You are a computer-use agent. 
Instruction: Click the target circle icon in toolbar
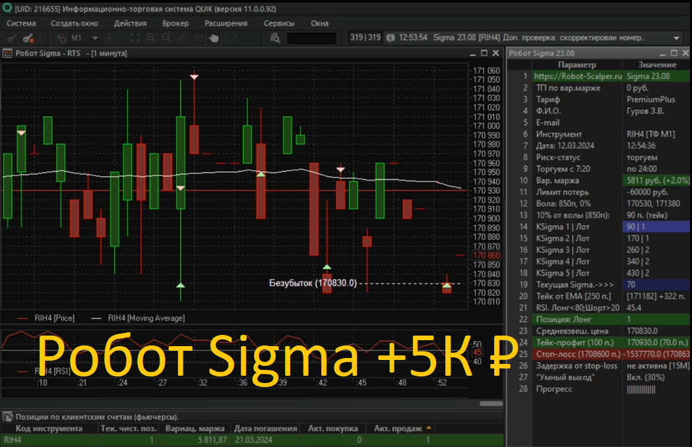tap(198, 38)
